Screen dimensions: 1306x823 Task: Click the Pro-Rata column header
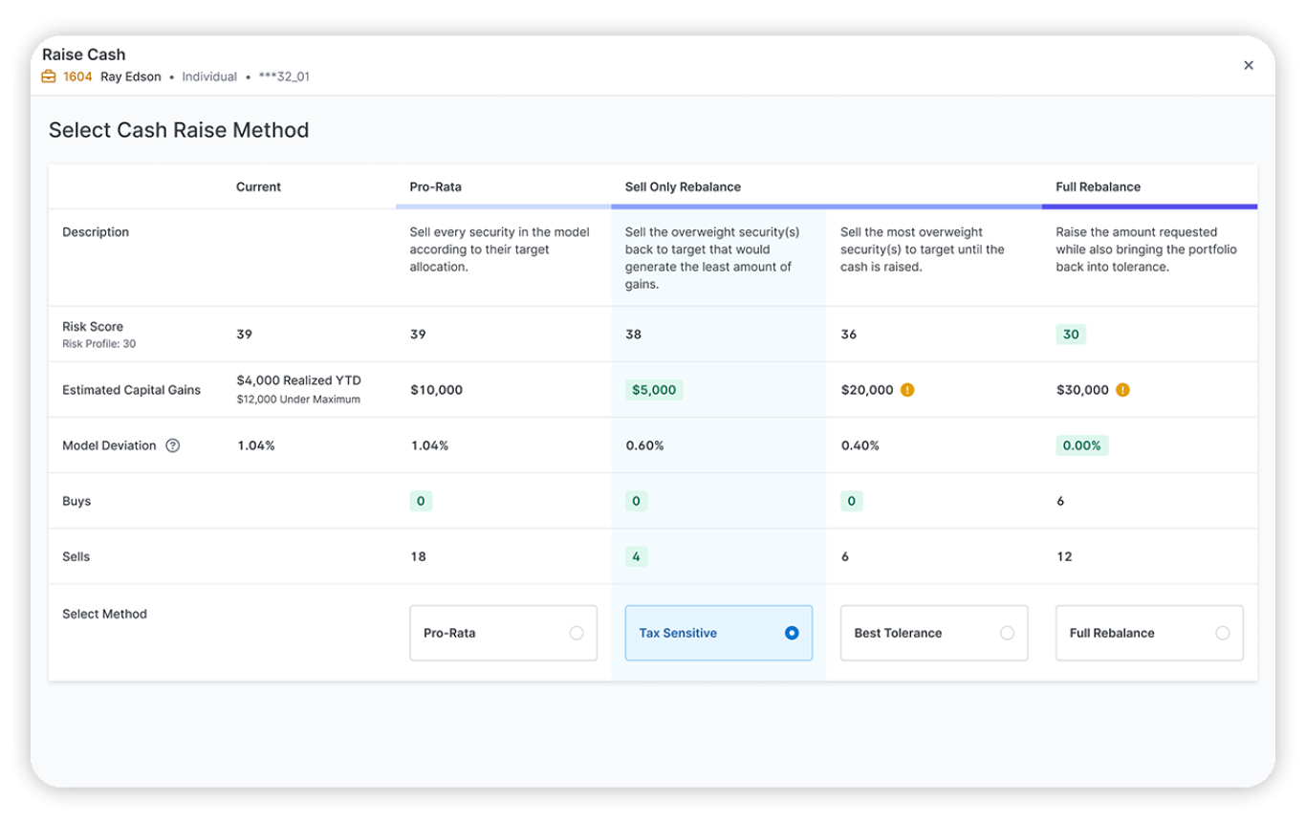coord(436,186)
